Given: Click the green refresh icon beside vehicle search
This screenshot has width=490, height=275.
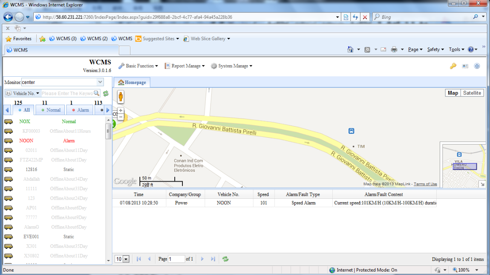Looking at the screenshot, I should [106, 93].
